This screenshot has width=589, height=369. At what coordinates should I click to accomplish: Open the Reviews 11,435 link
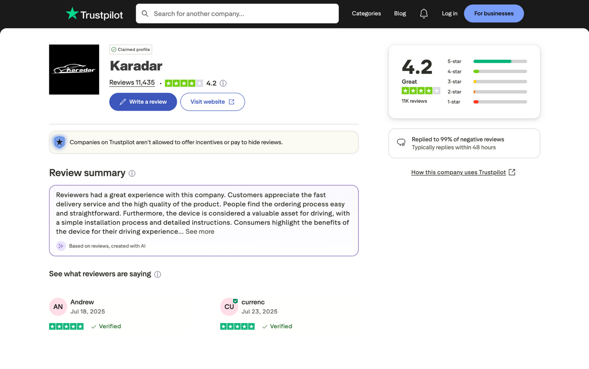[132, 82]
